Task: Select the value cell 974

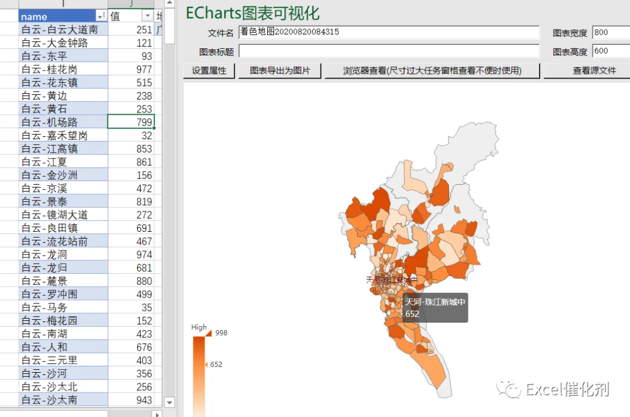Action: click(131, 254)
